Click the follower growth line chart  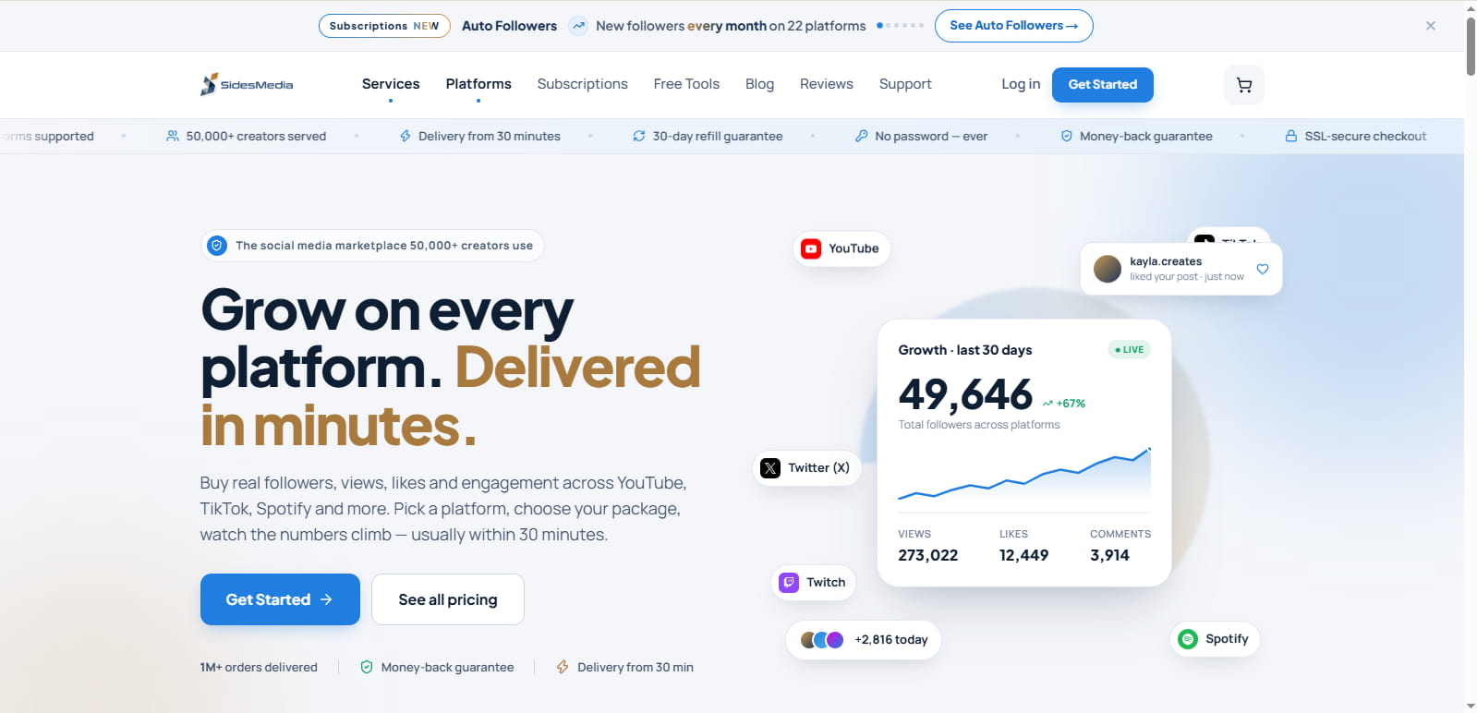[x=1024, y=474]
